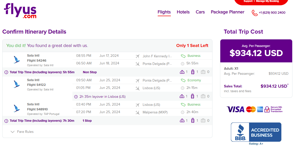Click departure plane icon beside Lisboa 03:40 PM
Image resolution: width=296 pixels, height=147 pixels.
138,105
